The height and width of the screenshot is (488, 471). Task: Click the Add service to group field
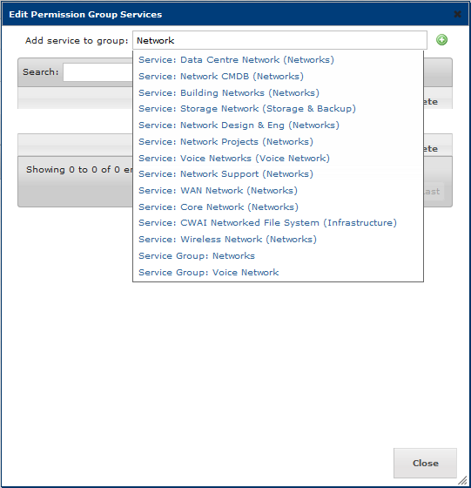pos(279,40)
